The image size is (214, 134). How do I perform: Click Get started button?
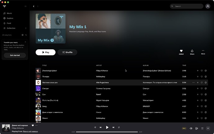pyautogui.click(x=15, y=55)
